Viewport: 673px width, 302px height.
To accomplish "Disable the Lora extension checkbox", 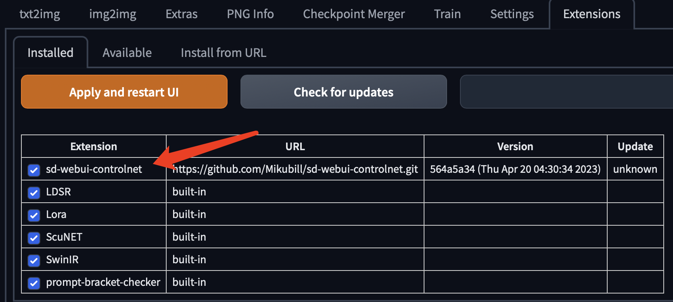I will pyautogui.click(x=34, y=215).
